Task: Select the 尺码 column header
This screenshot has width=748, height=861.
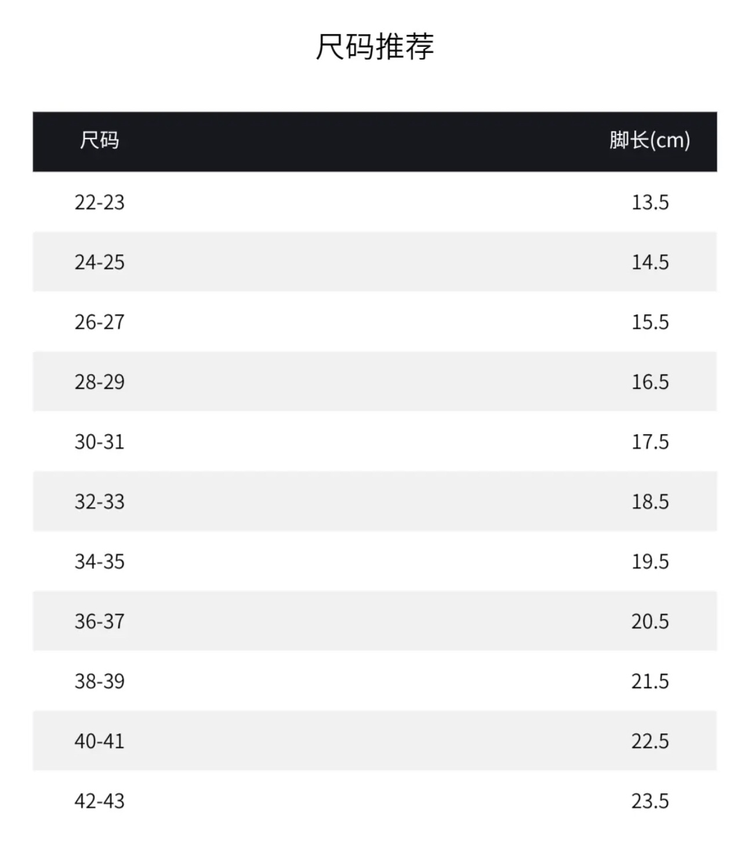Action: coord(99,140)
